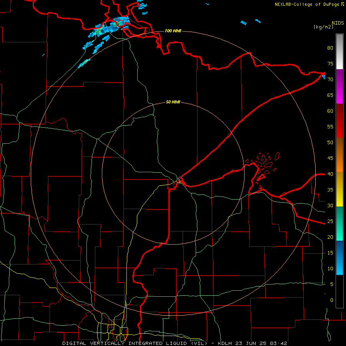Click the 10 value on the color scale
The height and width of the screenshot is (346, 346).
pos(330,269)
